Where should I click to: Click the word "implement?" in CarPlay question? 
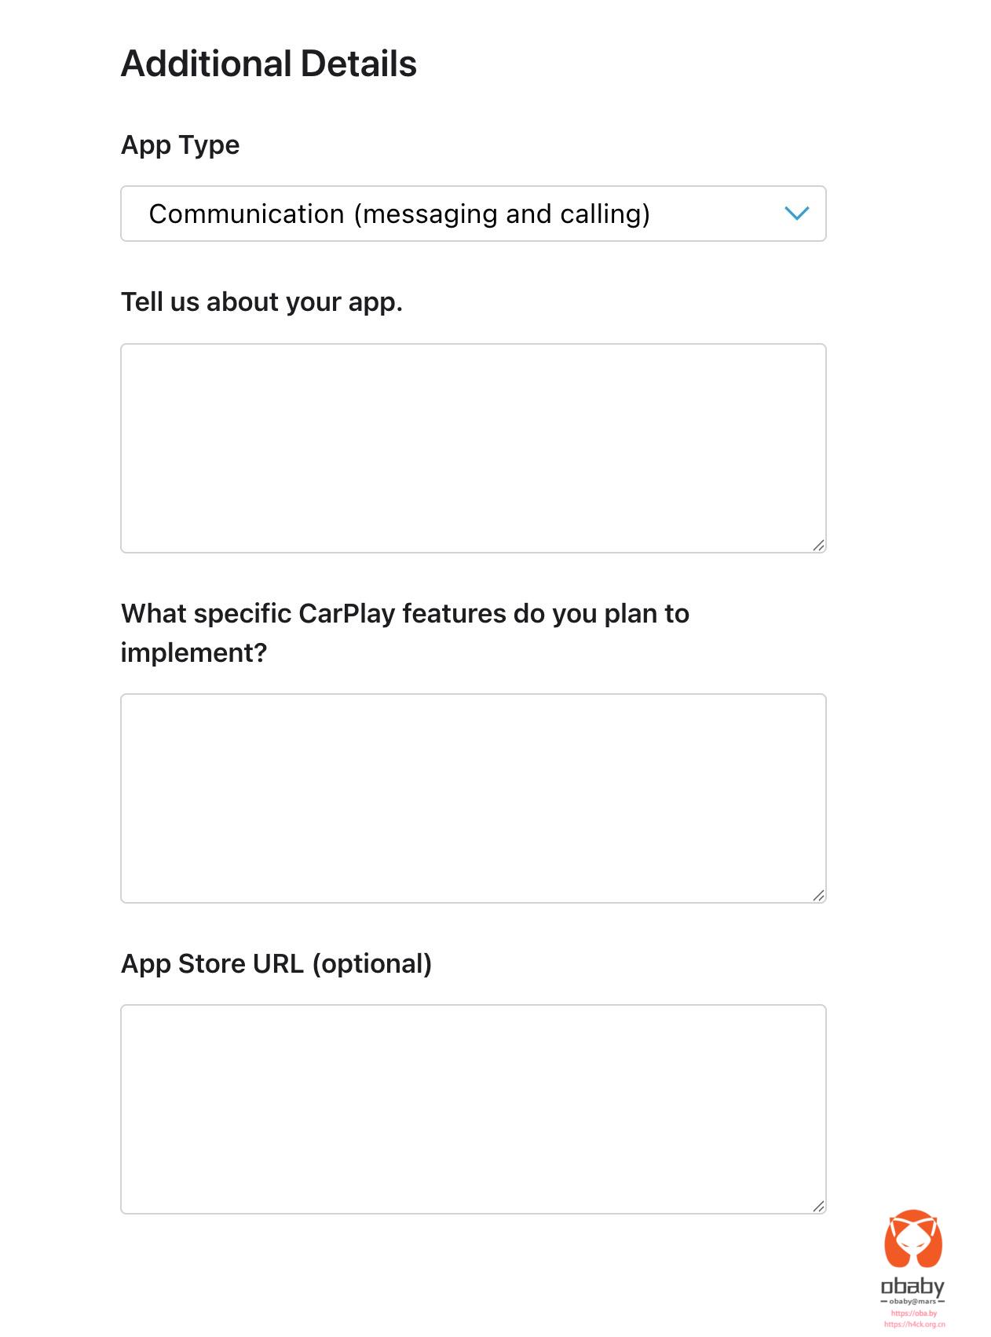pyautogui.click(x=194, y=652)
